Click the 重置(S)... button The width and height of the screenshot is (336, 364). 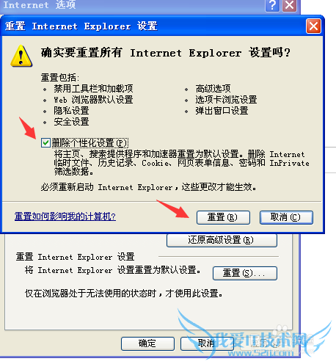tap(245, 273)
